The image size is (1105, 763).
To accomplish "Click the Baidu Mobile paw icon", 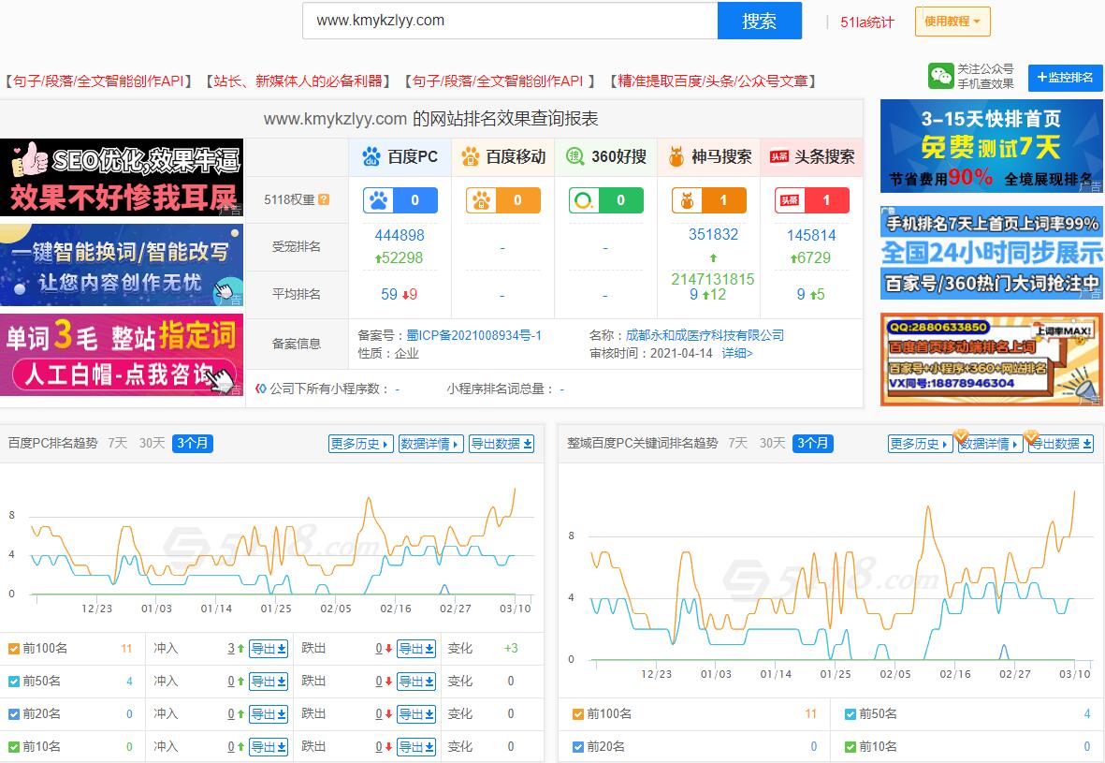I will pos(471,156).
